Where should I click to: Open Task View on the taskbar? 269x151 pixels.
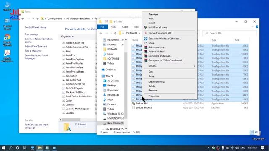(x=25, y=148)
